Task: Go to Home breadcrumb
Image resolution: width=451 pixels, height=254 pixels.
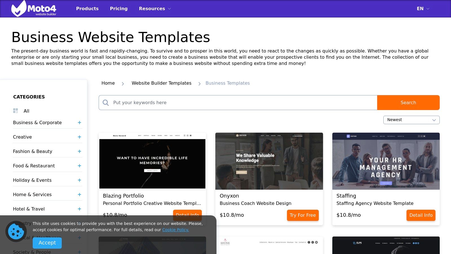Action: point(108,83)
